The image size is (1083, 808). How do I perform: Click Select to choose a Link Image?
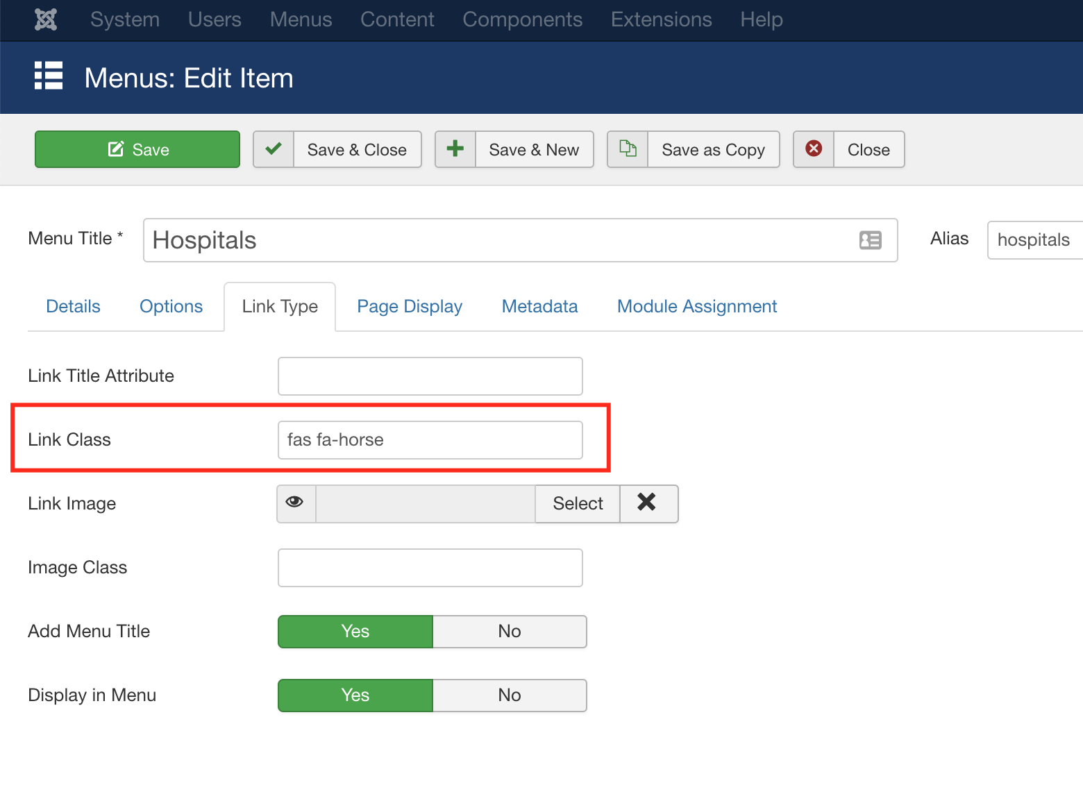click(x=578, y=503)
